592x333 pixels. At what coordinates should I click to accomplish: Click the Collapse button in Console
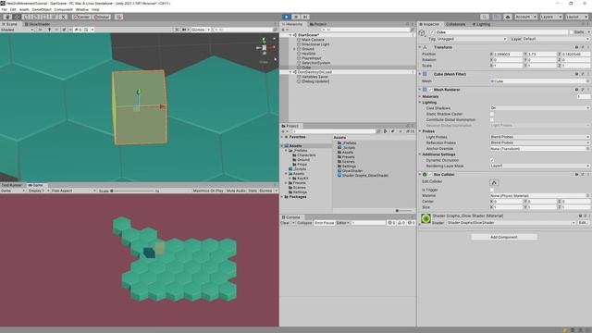304,223
